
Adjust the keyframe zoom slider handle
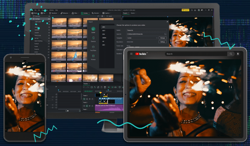click(68, 111)
